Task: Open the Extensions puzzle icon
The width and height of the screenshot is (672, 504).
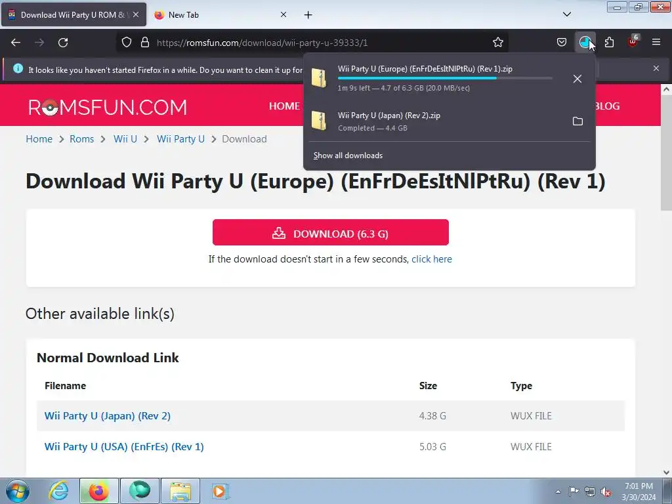Action: point(609,43)
